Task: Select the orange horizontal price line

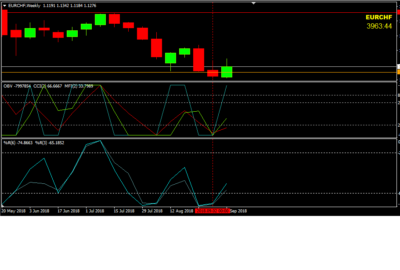Action: tap(199, 73)
